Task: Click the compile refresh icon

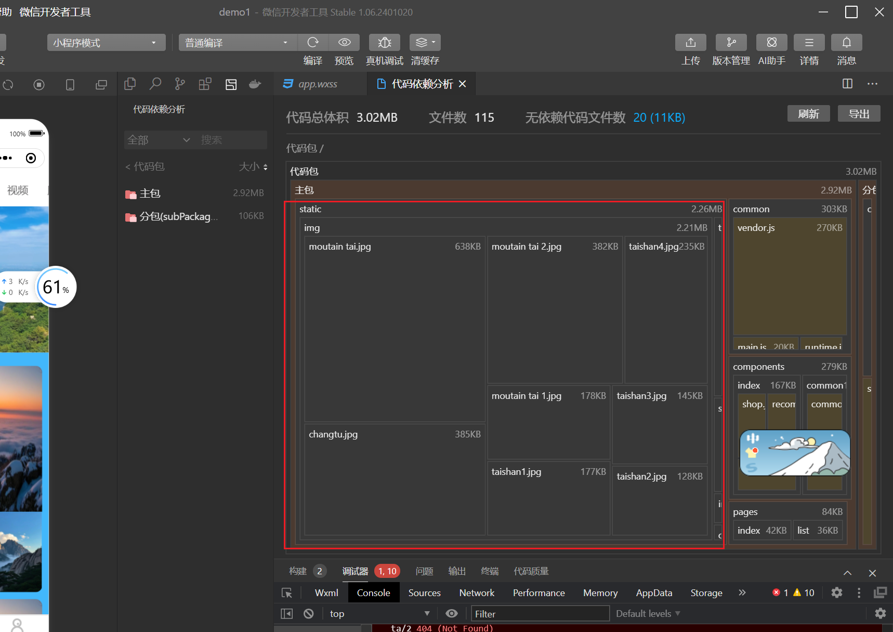Action: point(313,42)
